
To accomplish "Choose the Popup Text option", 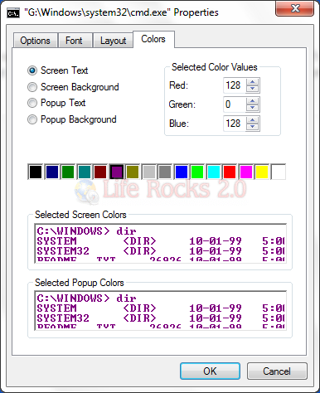I will (56, 103).
